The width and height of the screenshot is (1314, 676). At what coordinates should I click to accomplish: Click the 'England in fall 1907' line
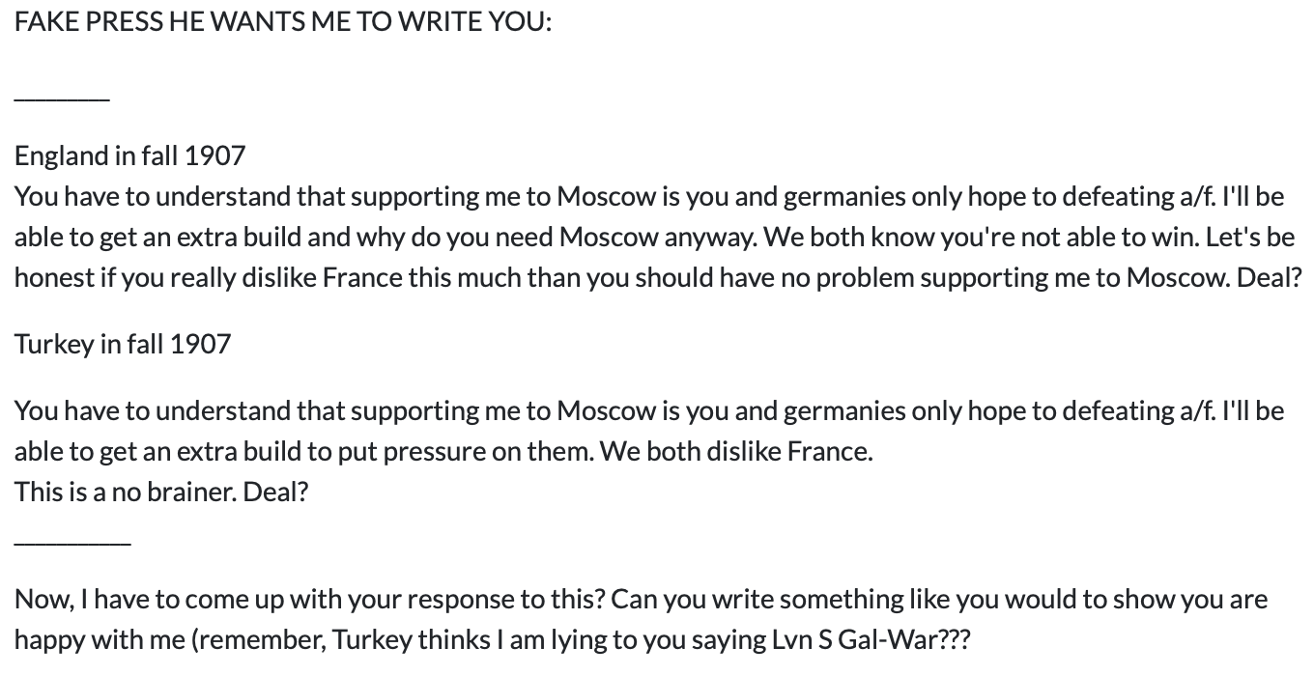(x=129, y=155)
